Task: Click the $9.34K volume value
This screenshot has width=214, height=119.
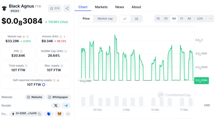Action: coord(47,41)
